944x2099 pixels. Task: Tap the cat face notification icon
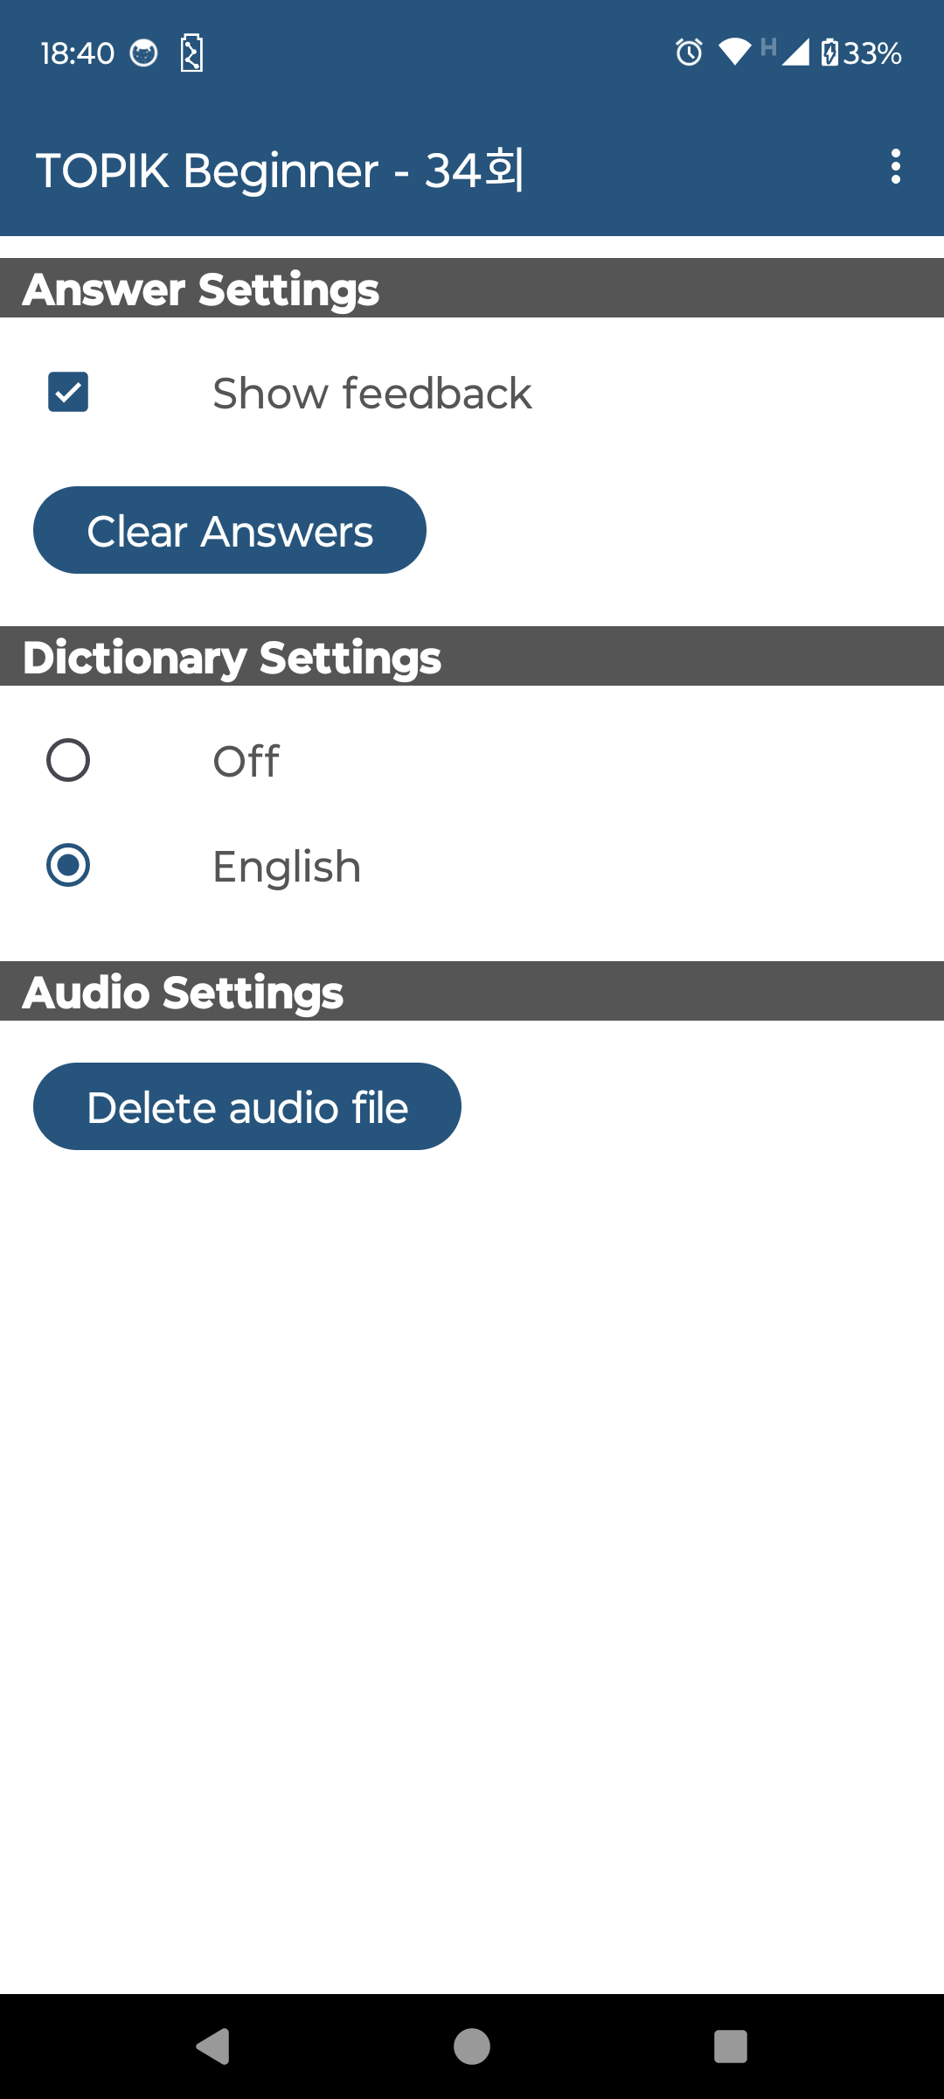[x=143, y=53]
